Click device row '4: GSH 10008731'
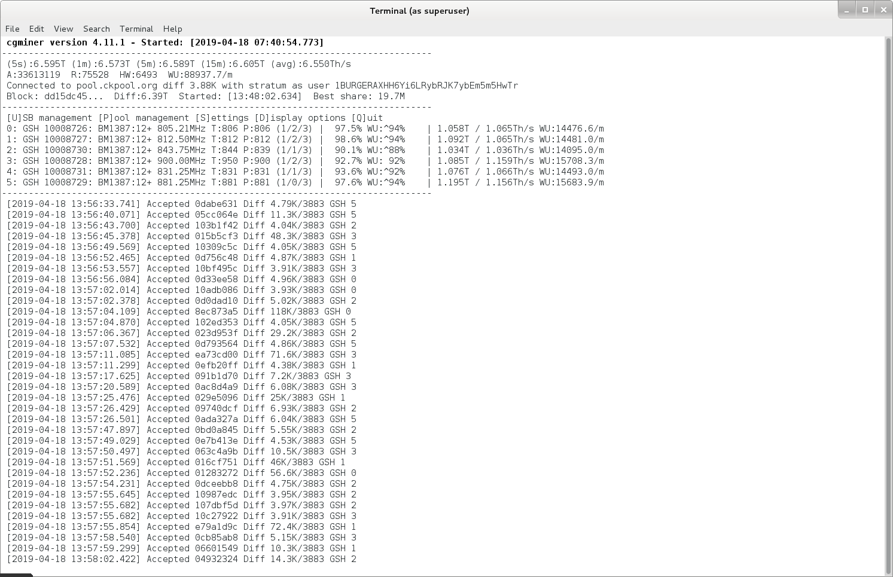 tap(305, 172)
